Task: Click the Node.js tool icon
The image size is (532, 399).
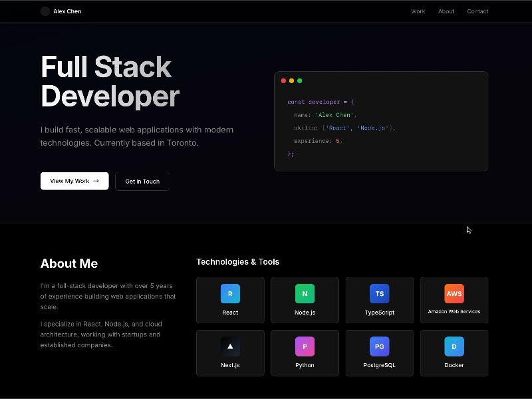Action: coord(305,293)
